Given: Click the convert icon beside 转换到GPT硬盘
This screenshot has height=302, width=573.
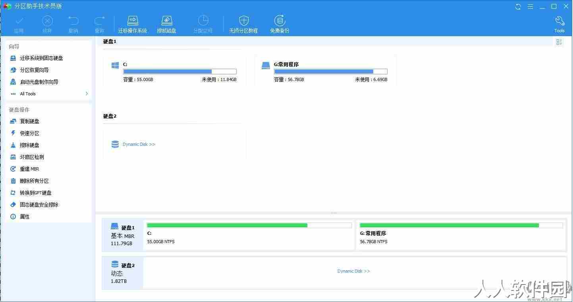Looking at the screenshot, I should [13, 193].
